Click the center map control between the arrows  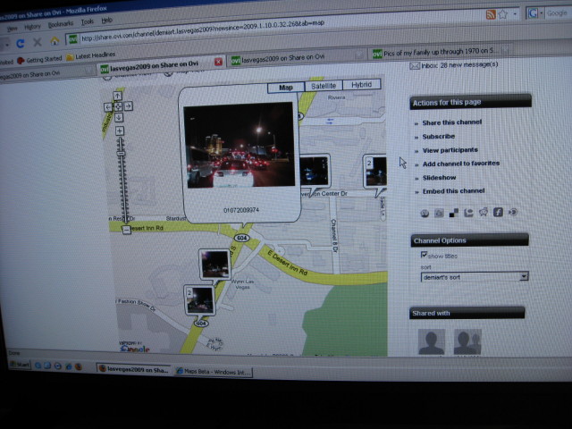point(118,106)
